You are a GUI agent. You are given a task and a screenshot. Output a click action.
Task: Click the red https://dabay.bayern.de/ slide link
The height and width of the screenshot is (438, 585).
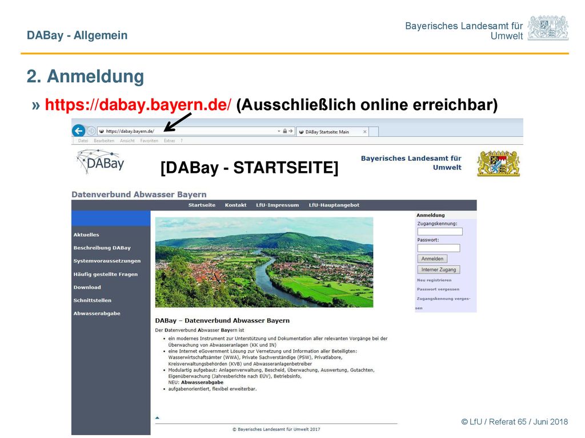click(138, 105)
